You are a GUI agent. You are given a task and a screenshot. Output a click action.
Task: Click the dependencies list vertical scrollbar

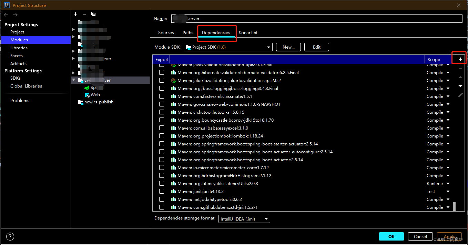click(454, 206)
